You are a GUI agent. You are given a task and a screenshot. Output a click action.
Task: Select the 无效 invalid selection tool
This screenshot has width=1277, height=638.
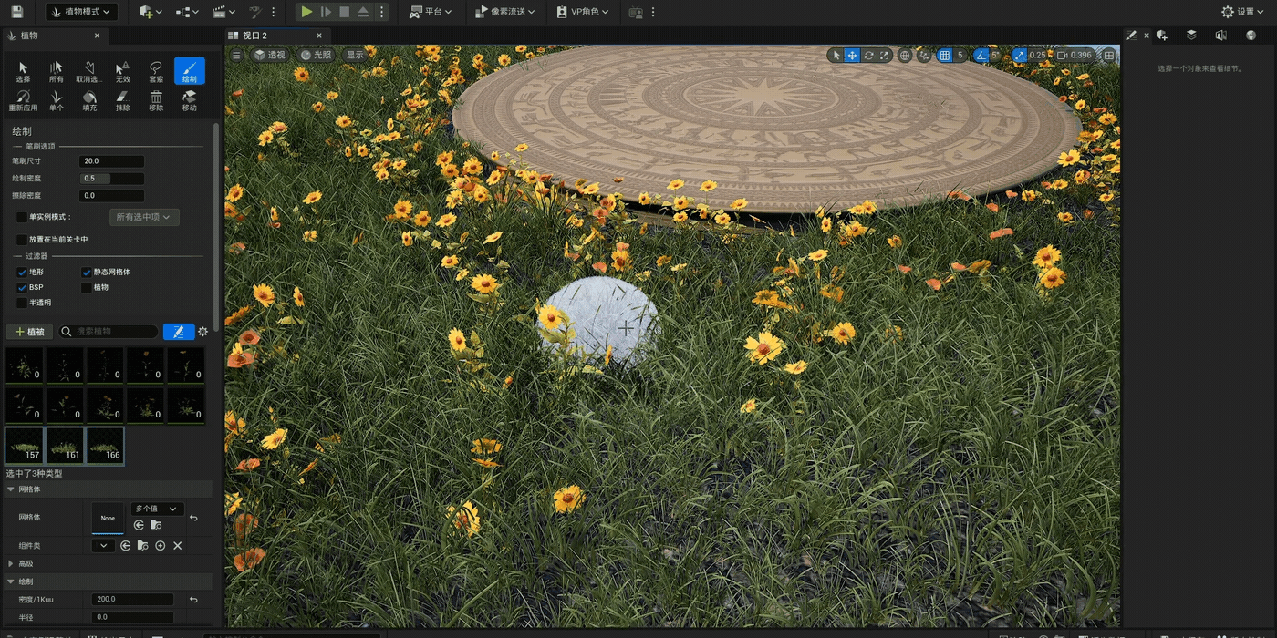coord(122,71)
